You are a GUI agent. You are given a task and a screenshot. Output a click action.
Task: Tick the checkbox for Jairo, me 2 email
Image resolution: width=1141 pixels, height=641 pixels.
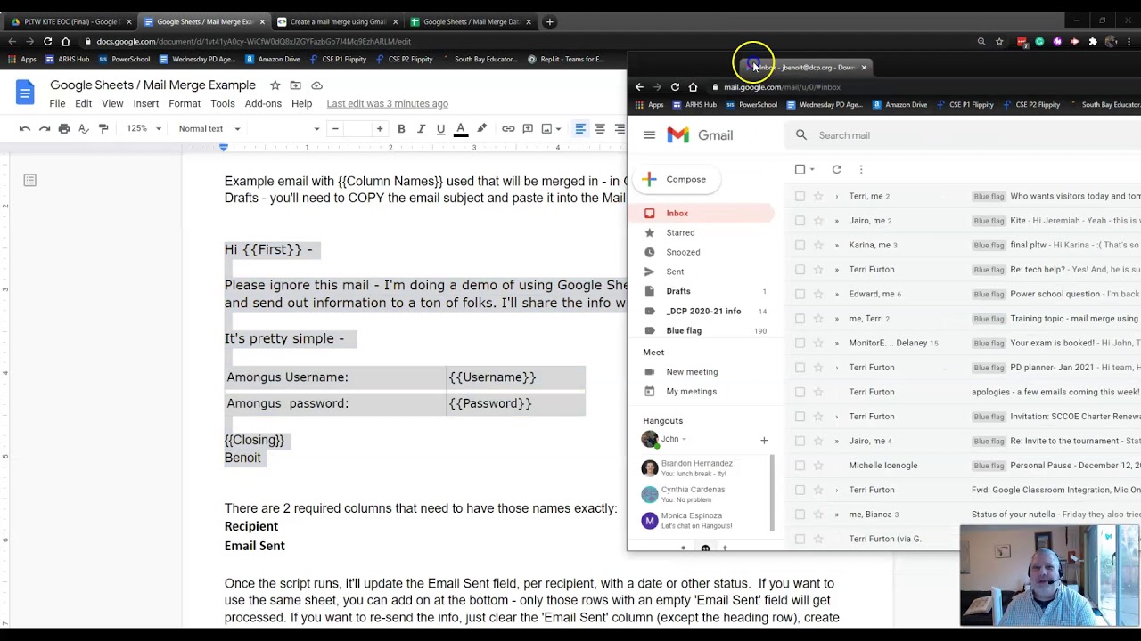[x=800, y=221]
